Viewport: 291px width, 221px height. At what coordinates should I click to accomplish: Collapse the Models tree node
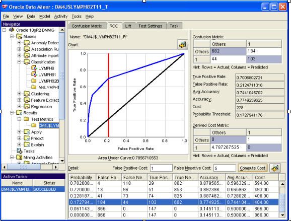[x=12, y=36]
